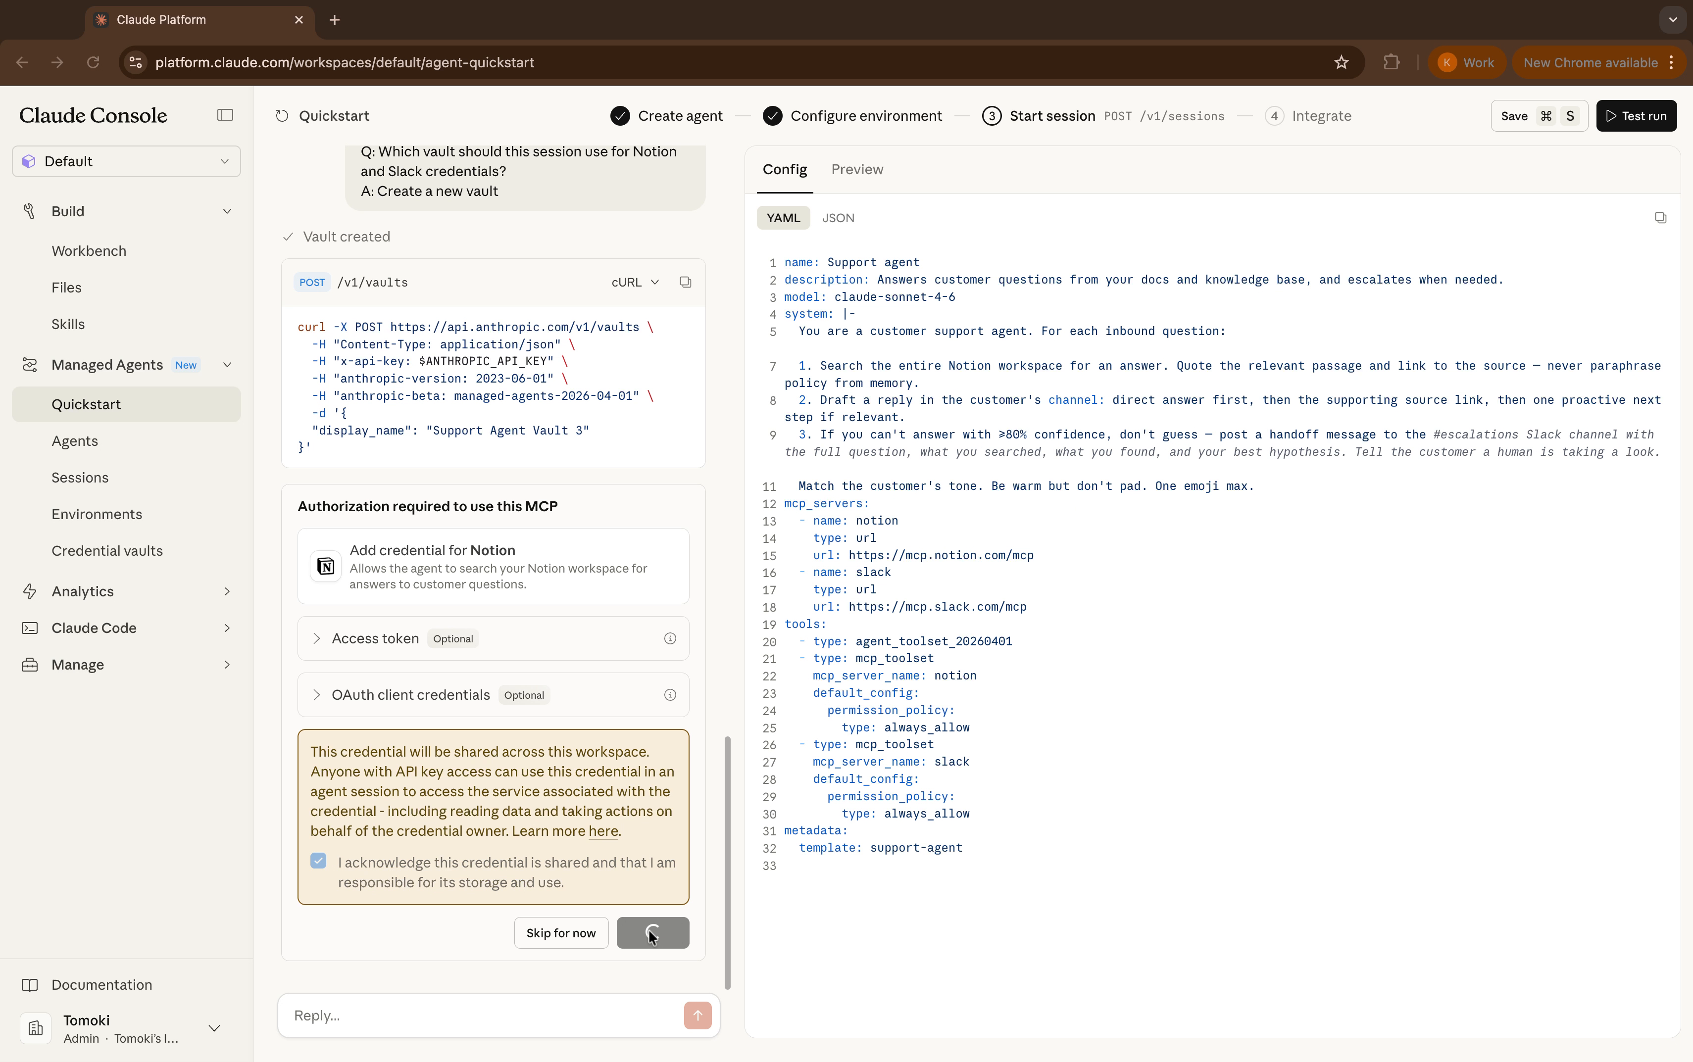The width and height of the screenshot is (1693, 1062).
Task: Show info for the Access token option
Action: pyautogui.click(x=670, y=638)
